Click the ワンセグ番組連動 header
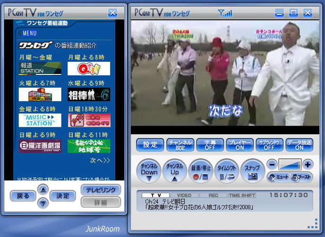 [47, 23]
